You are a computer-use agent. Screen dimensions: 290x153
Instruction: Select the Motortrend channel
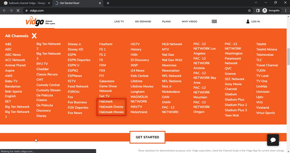click(x=139, y=112)
